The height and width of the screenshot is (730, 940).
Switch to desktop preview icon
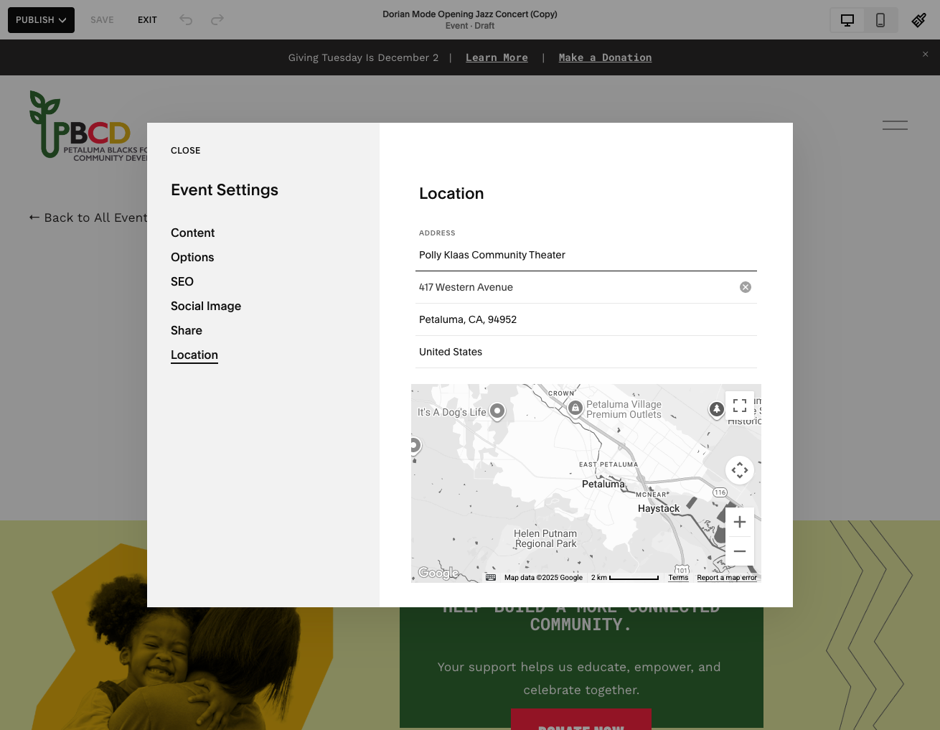click(847, 20)
